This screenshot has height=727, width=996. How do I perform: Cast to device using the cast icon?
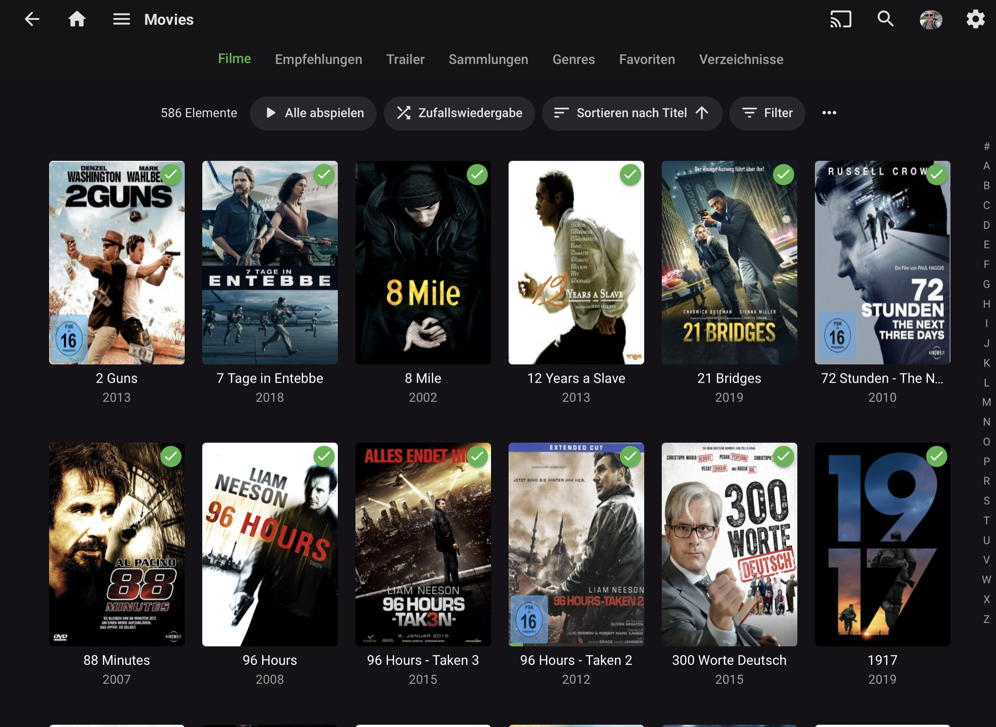[841, 19]
